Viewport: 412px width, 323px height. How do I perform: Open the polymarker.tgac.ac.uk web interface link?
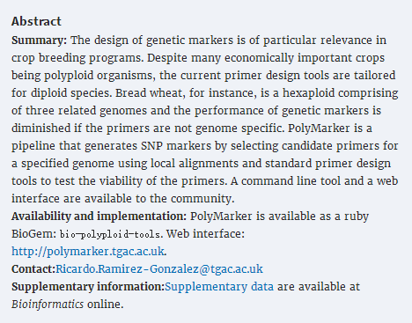(87, 252)
